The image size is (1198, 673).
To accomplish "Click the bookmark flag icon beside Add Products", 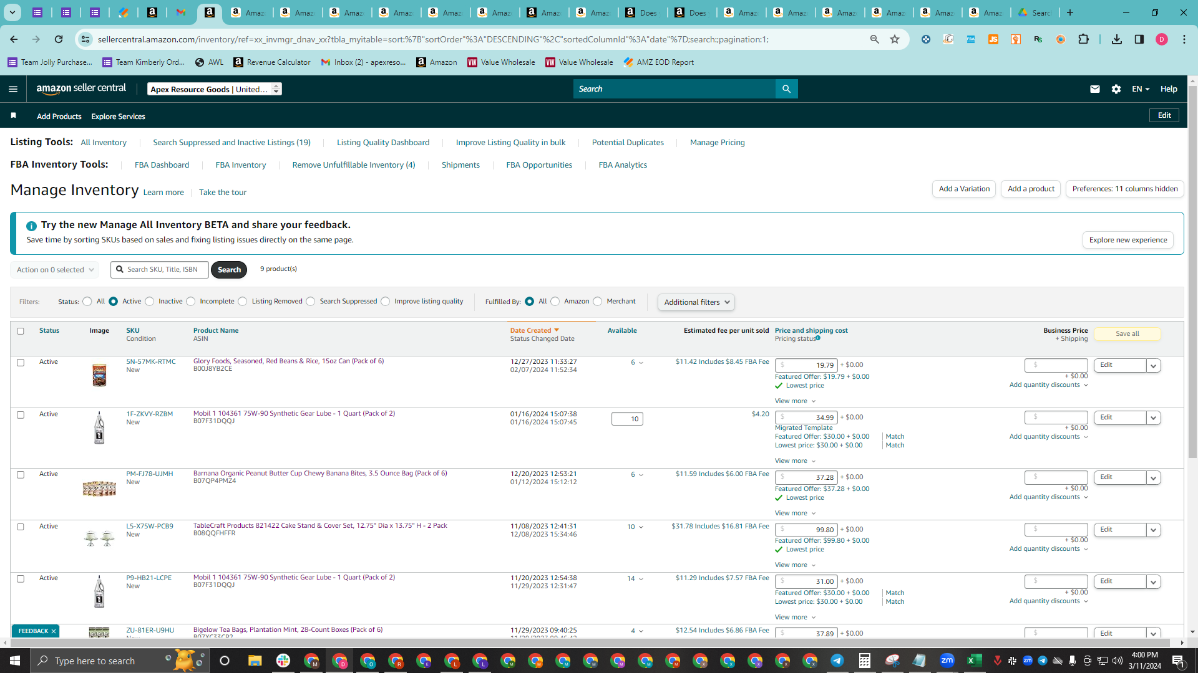I will click(x=14, y=116).
